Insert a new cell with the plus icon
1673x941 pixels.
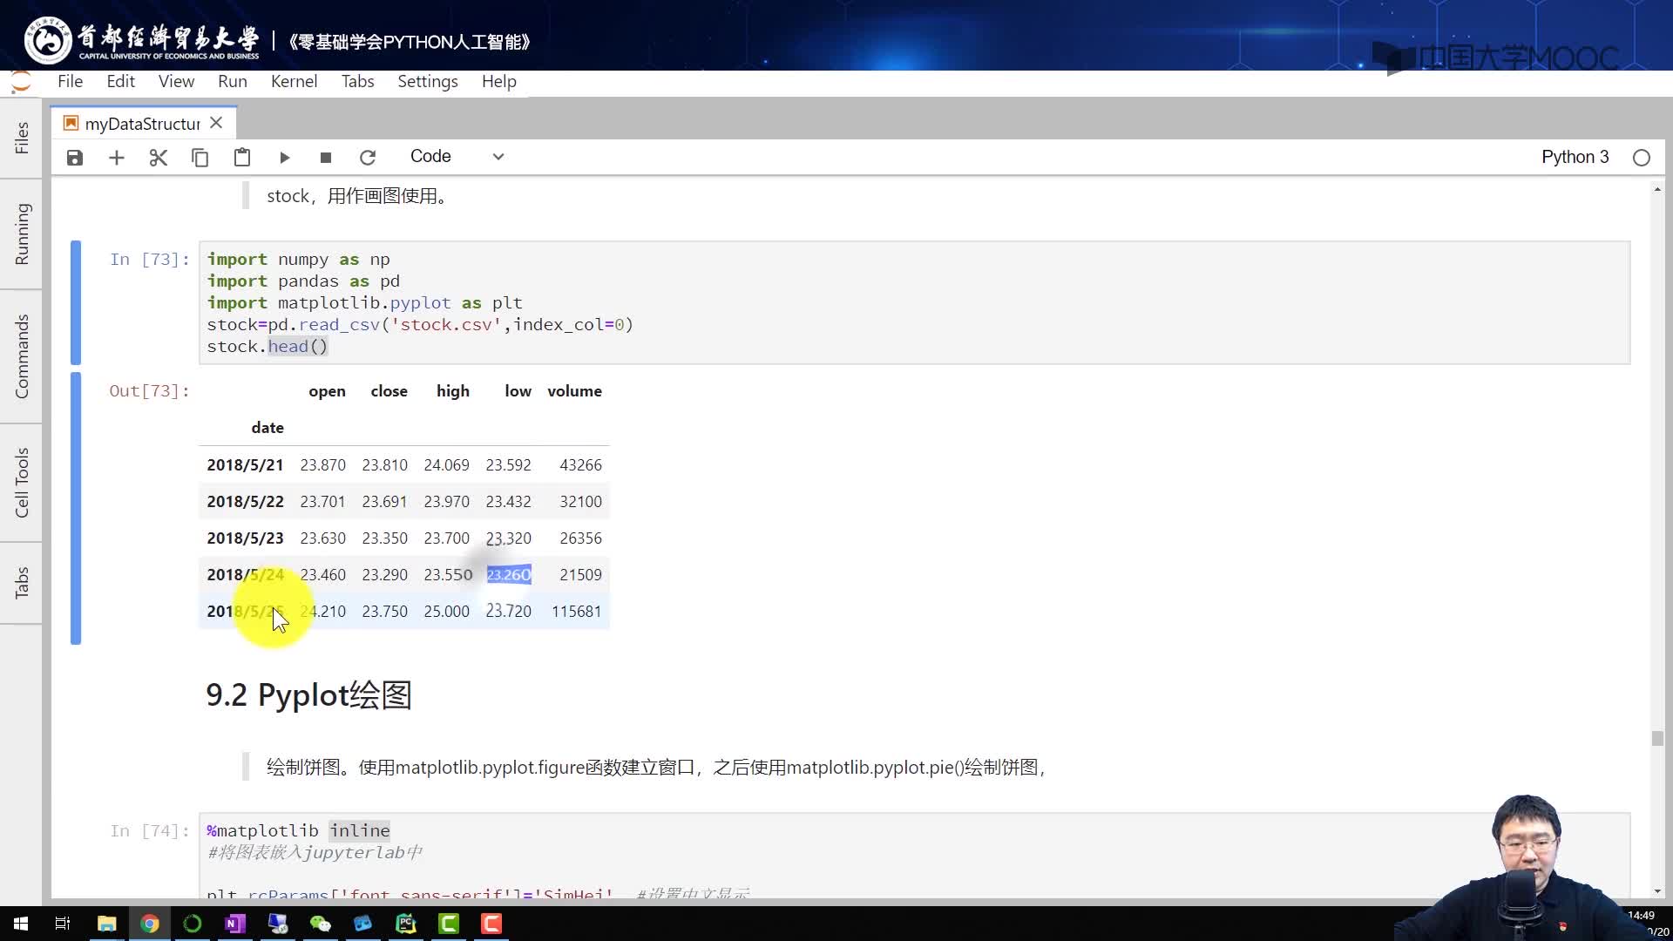click(117, 158)
